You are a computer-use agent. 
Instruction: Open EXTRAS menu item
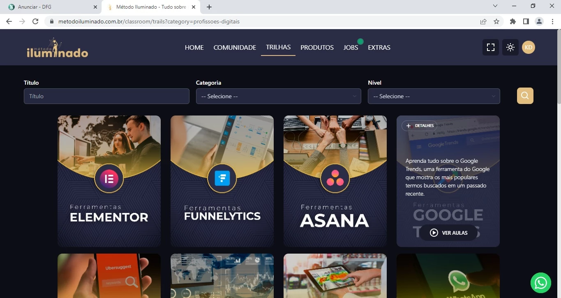pyautogui.click(x=379, y=48)
